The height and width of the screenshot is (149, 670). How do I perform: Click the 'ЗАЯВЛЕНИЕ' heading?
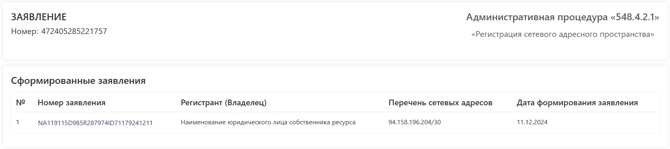pyautogui.click(x=39, y=17)
